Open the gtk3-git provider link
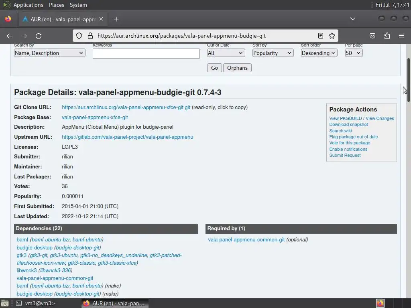Viewport: 411px width, 308px height. pos(39,255)
